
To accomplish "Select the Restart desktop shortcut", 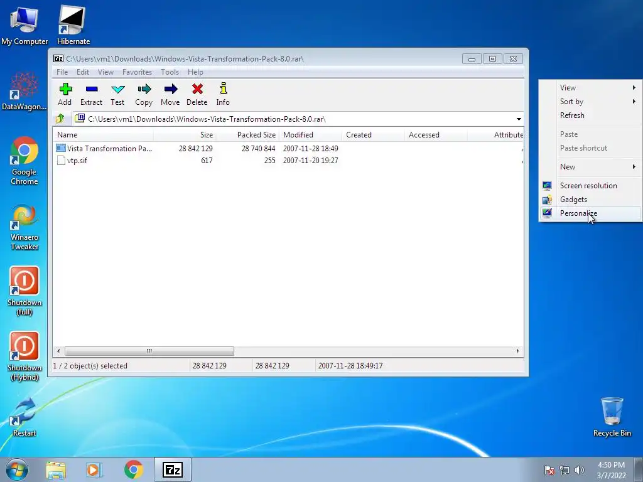I will tap(24, 417).
